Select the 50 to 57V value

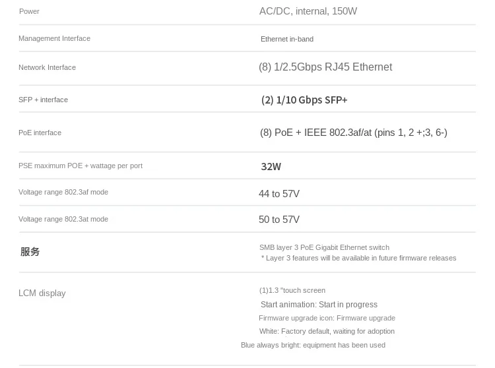279,220
